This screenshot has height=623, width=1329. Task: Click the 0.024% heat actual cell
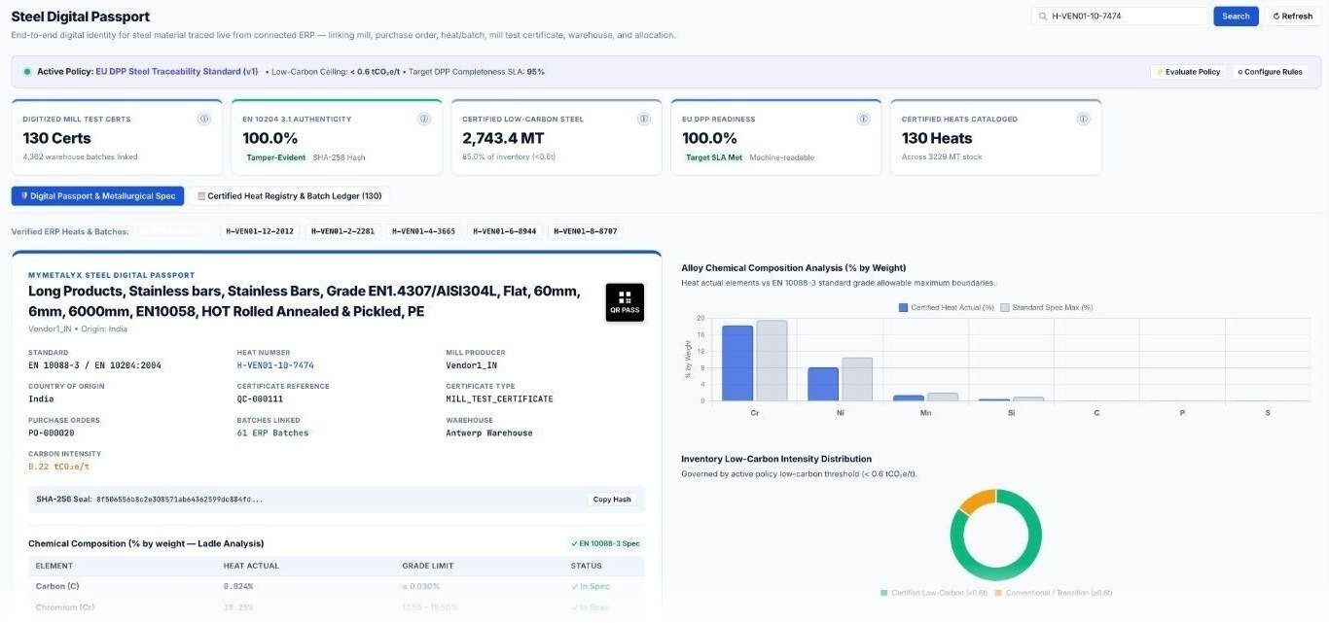(238, 586)
